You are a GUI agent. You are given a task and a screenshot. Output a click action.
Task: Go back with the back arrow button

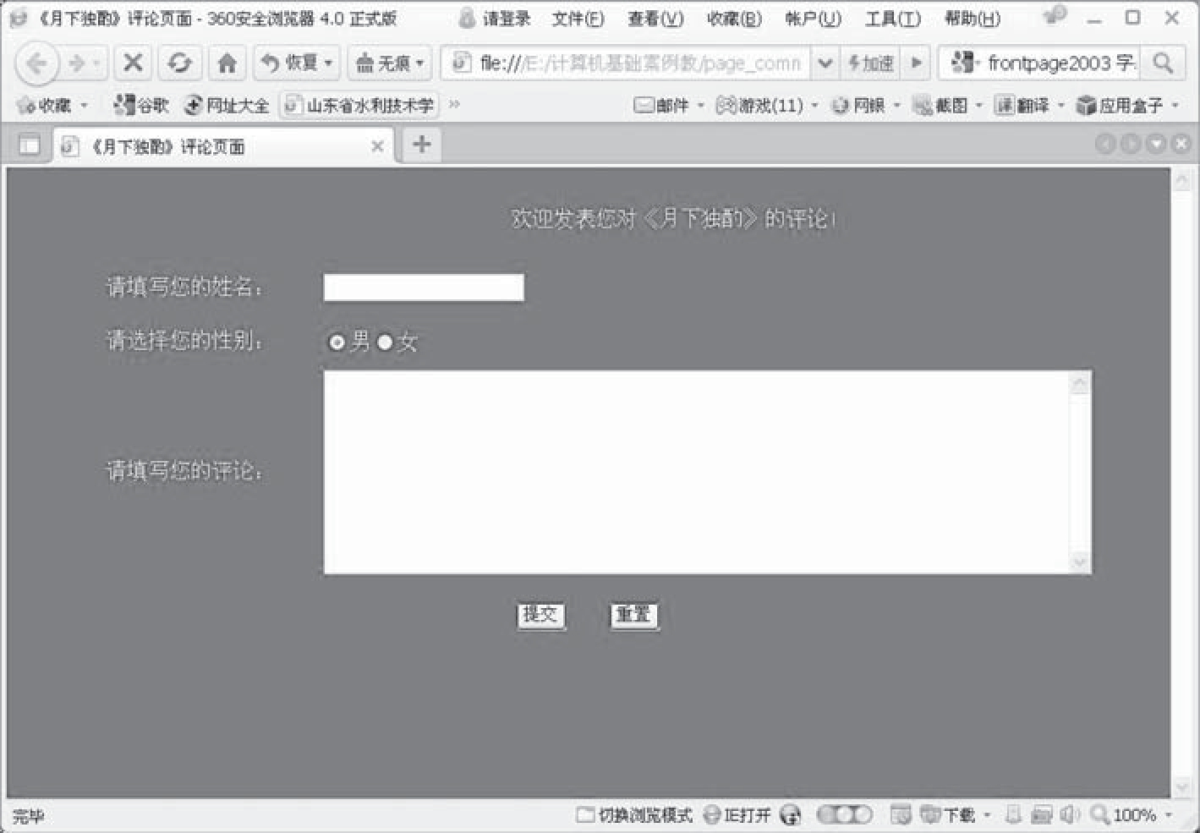[x=36, y=63]
